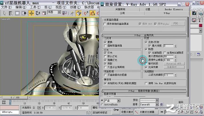The image size is (204, 116).
Task: Click the cube icon beside render time
Action: [x=89, y=113]
